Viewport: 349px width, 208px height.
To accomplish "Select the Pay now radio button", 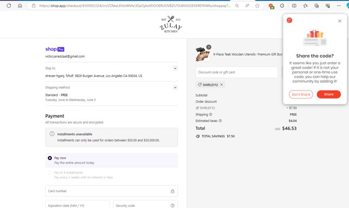I will 50,158.
